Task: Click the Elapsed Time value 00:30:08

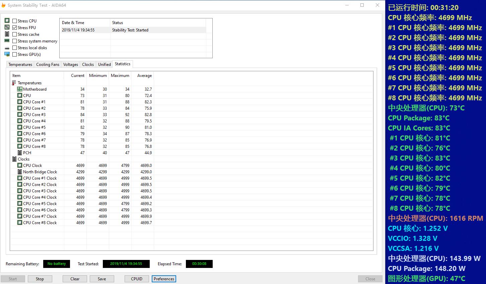Action: point(199,264)
